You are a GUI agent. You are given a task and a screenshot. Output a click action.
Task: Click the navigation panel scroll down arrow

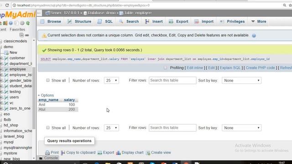click(x=34, y=158)
